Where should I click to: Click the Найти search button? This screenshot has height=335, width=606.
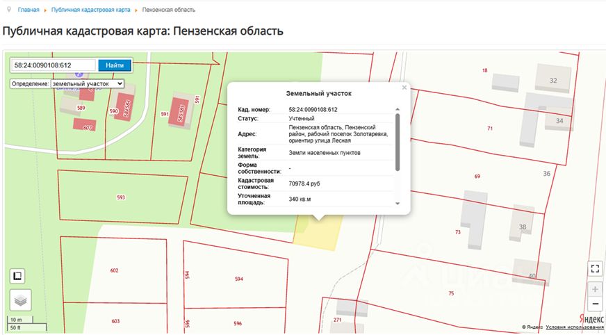click(x=115, y=65)
